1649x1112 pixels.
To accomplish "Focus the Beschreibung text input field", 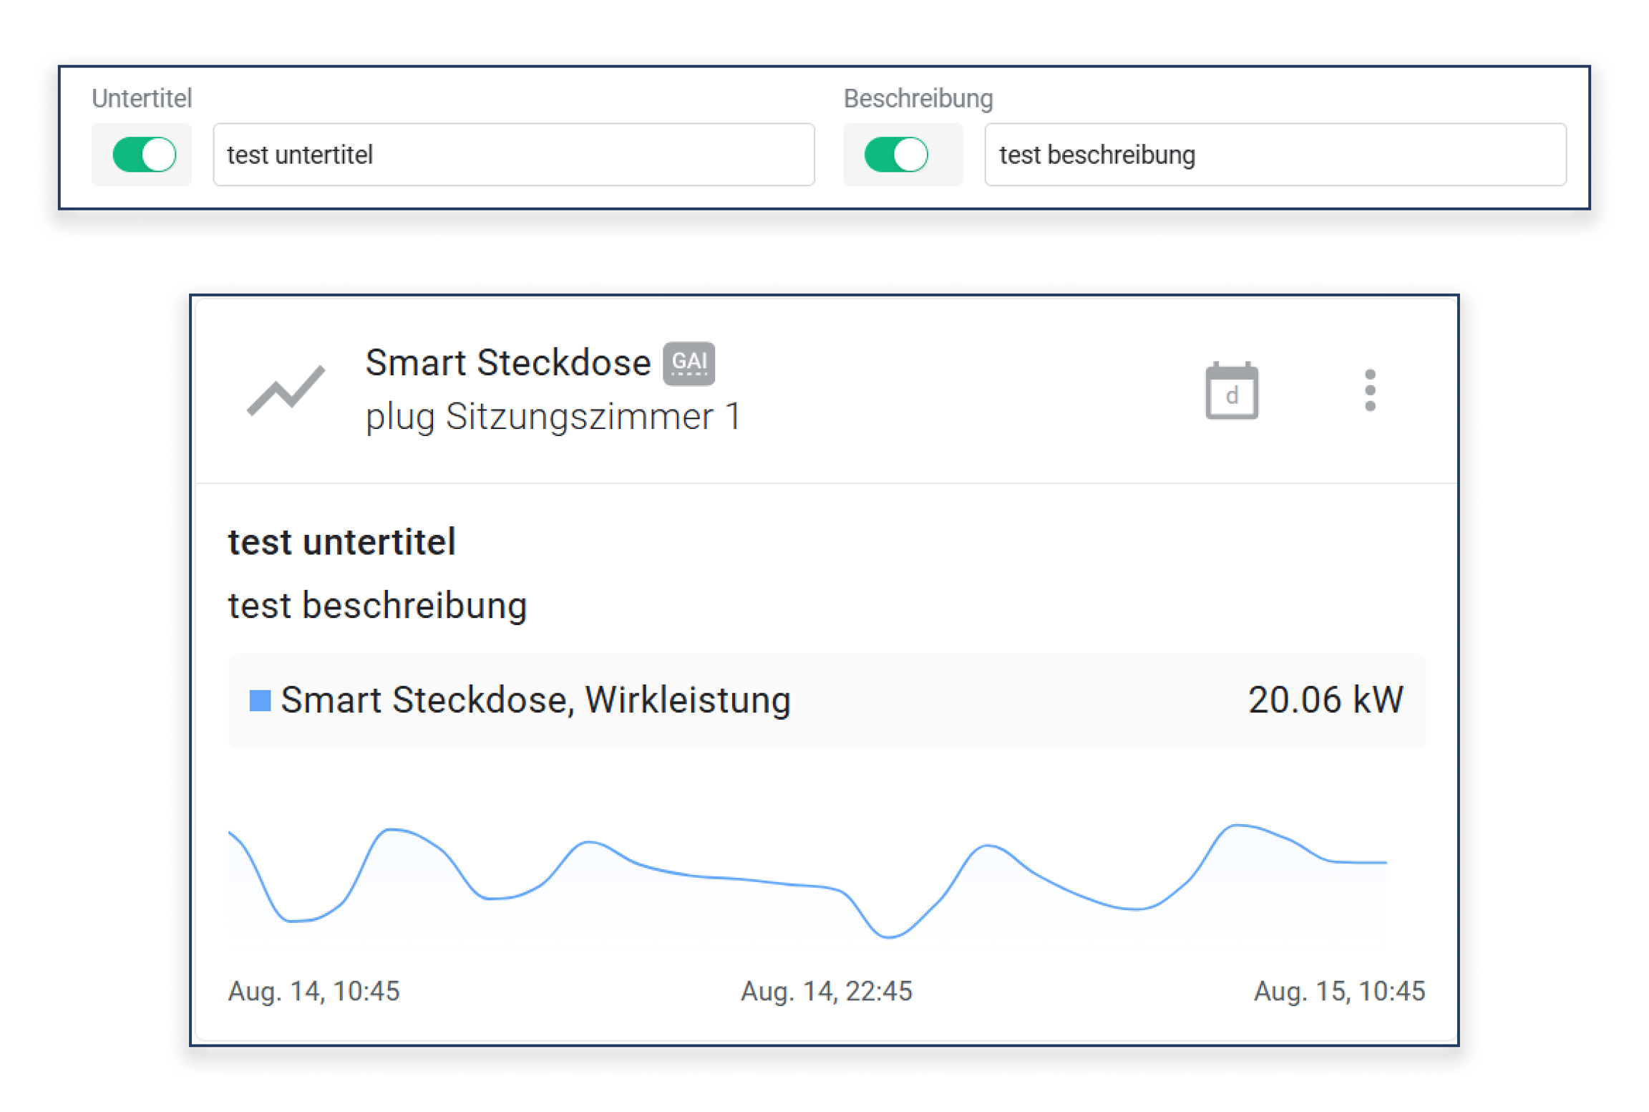I will click(x=1275, y=155).
